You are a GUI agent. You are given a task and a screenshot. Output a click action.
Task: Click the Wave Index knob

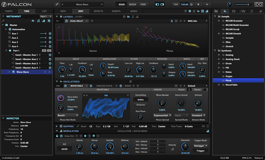pyautogui.click(x=61, y=98)
